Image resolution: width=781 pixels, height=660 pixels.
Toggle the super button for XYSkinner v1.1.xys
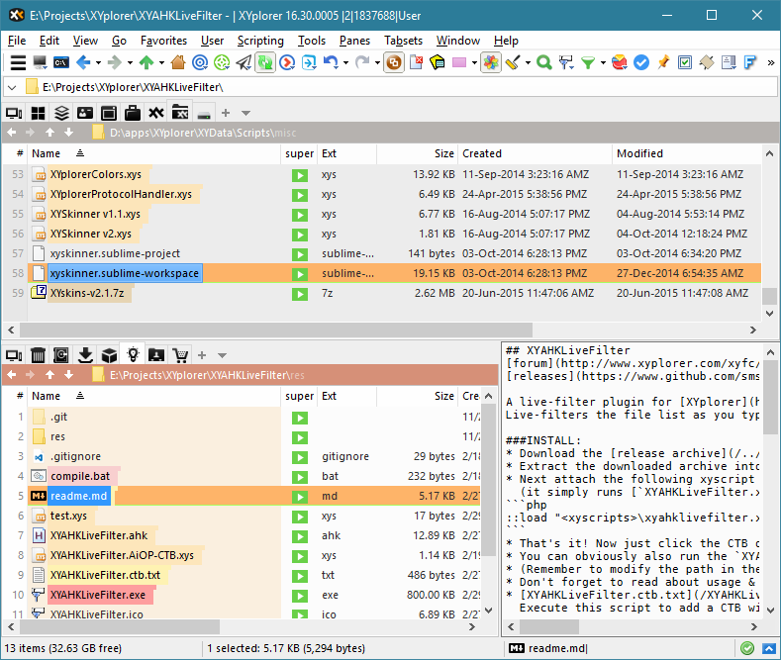click(x=299, y=214)
